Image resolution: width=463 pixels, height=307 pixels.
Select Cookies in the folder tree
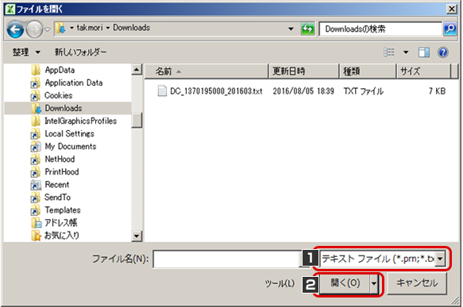point(59,95)
